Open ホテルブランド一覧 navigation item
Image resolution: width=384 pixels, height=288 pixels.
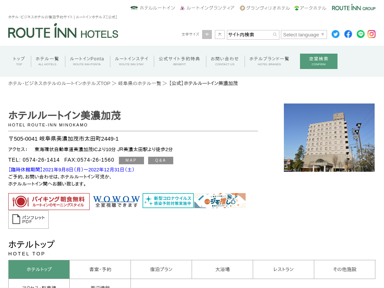tap(269, 61)
